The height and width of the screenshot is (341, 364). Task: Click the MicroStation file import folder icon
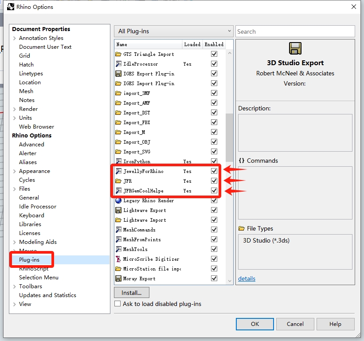tap(118, 269)
